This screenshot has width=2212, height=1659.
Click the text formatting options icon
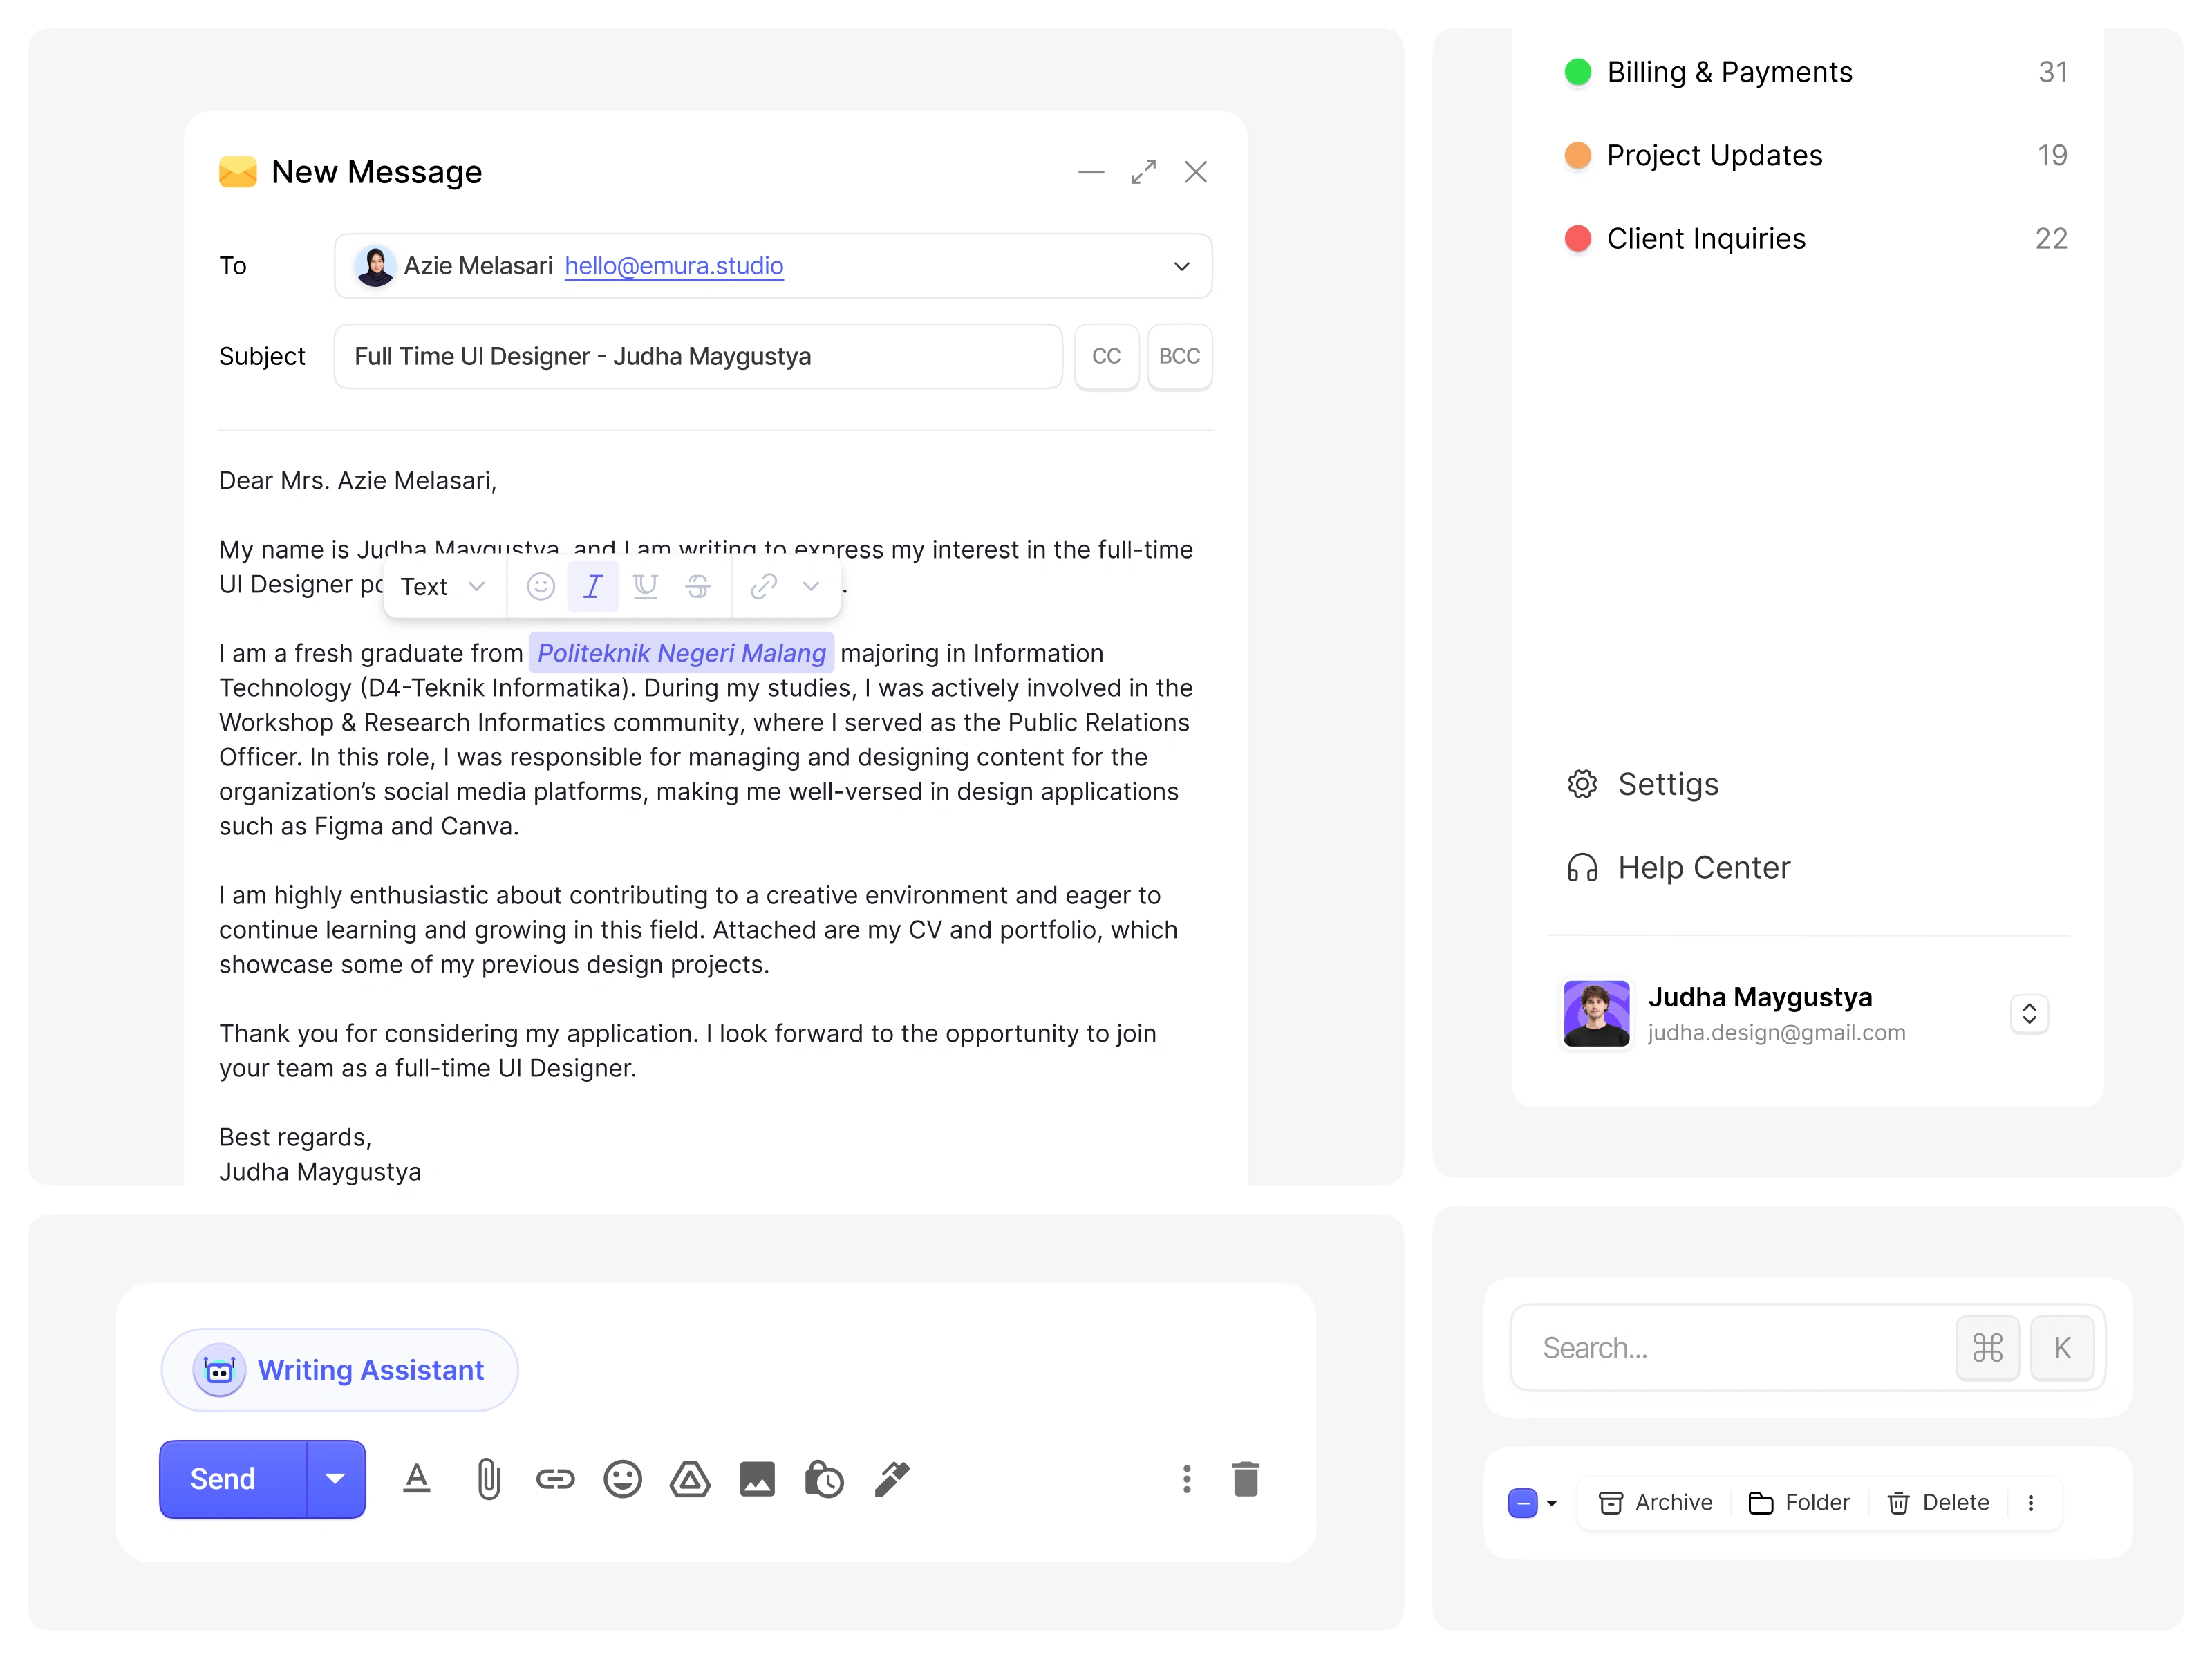point(417,1479)
